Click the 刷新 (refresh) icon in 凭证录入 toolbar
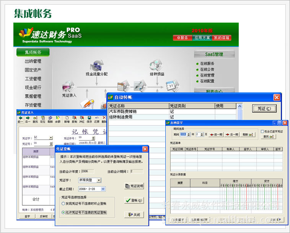This screenshot has width=290, height=233. pyautogui.click(x=50, y=120)
